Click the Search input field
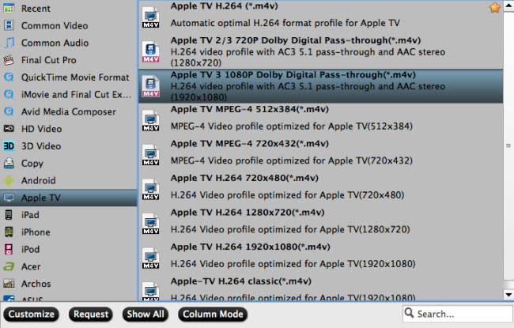This screenshot has width=514, height=328. pos(458,314)
